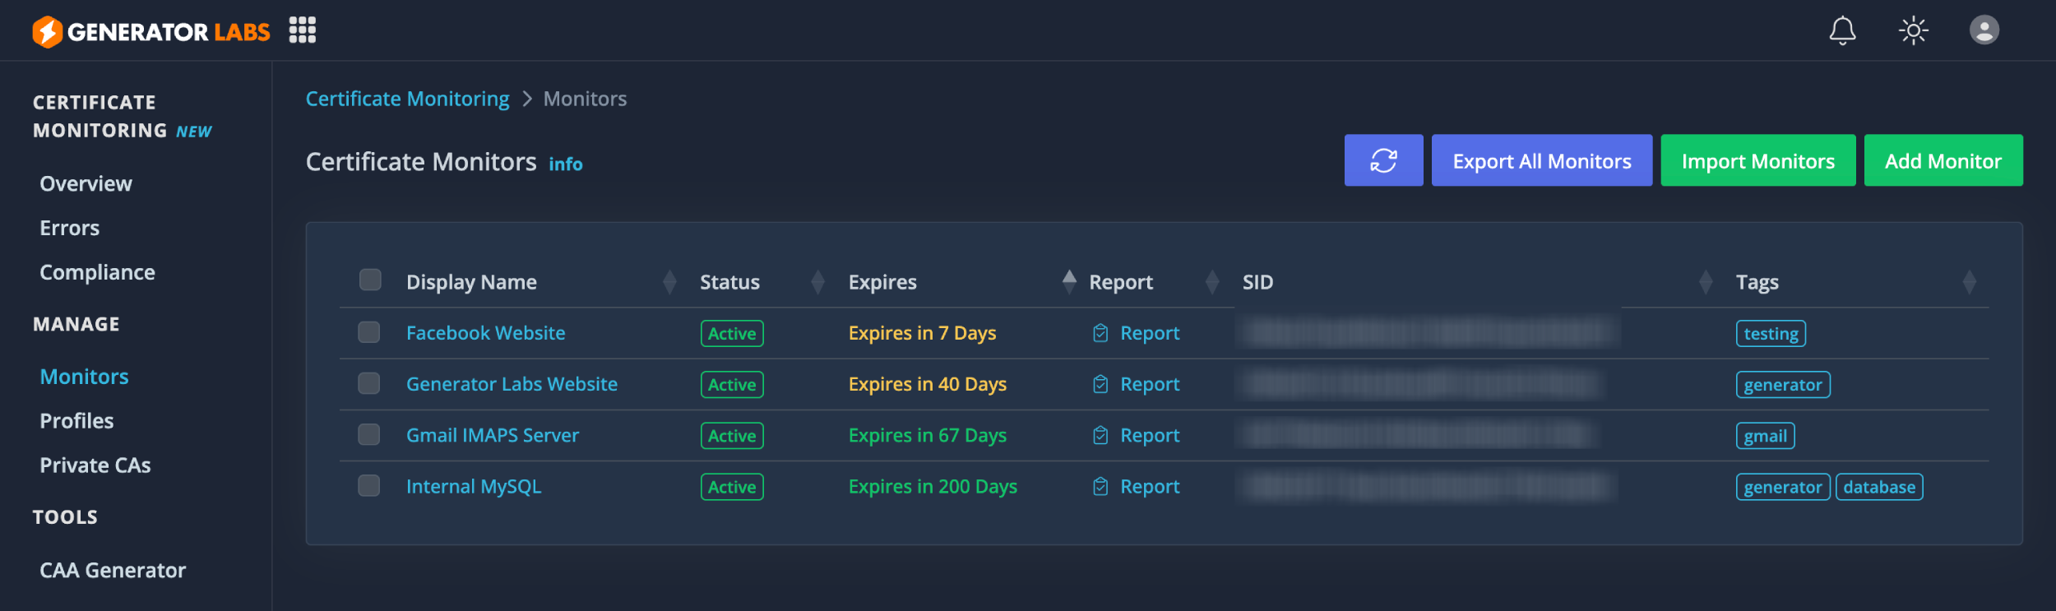Click Export All Monitors button

(1541, 160)
